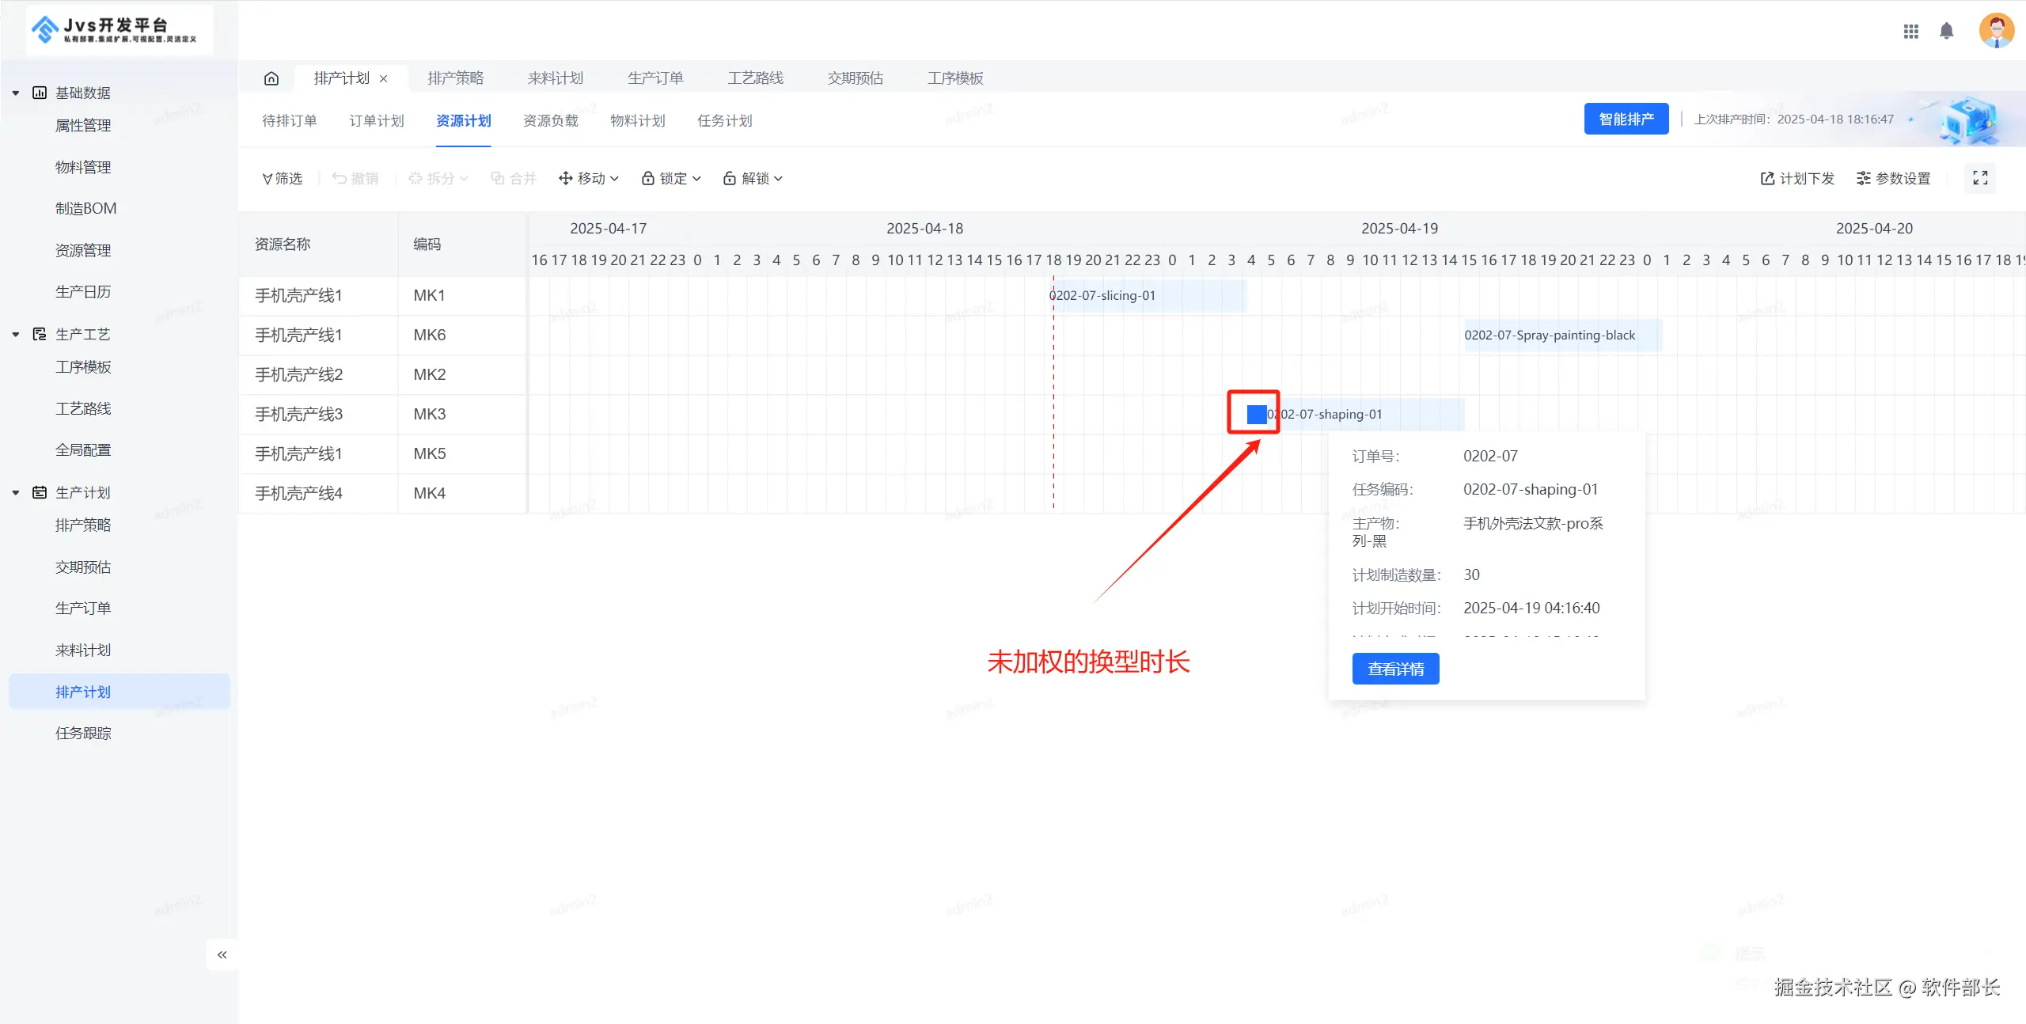
Task: Collapse the 基础数据 tree group
Action: click(16, 93)
